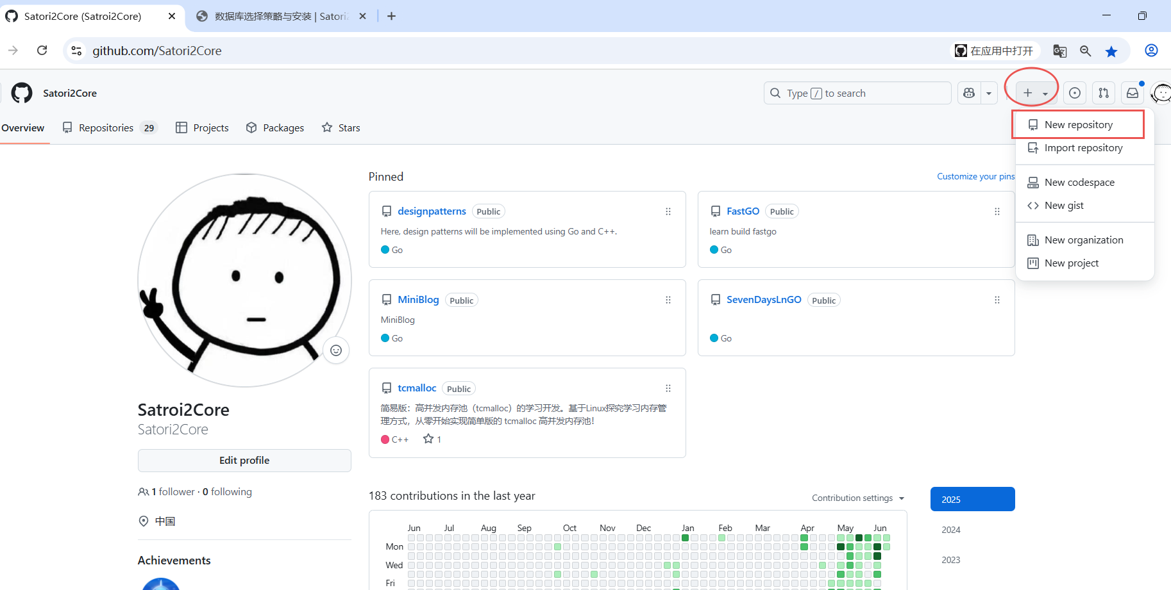Open the Pull requests header icon

tap(1104, 93)
